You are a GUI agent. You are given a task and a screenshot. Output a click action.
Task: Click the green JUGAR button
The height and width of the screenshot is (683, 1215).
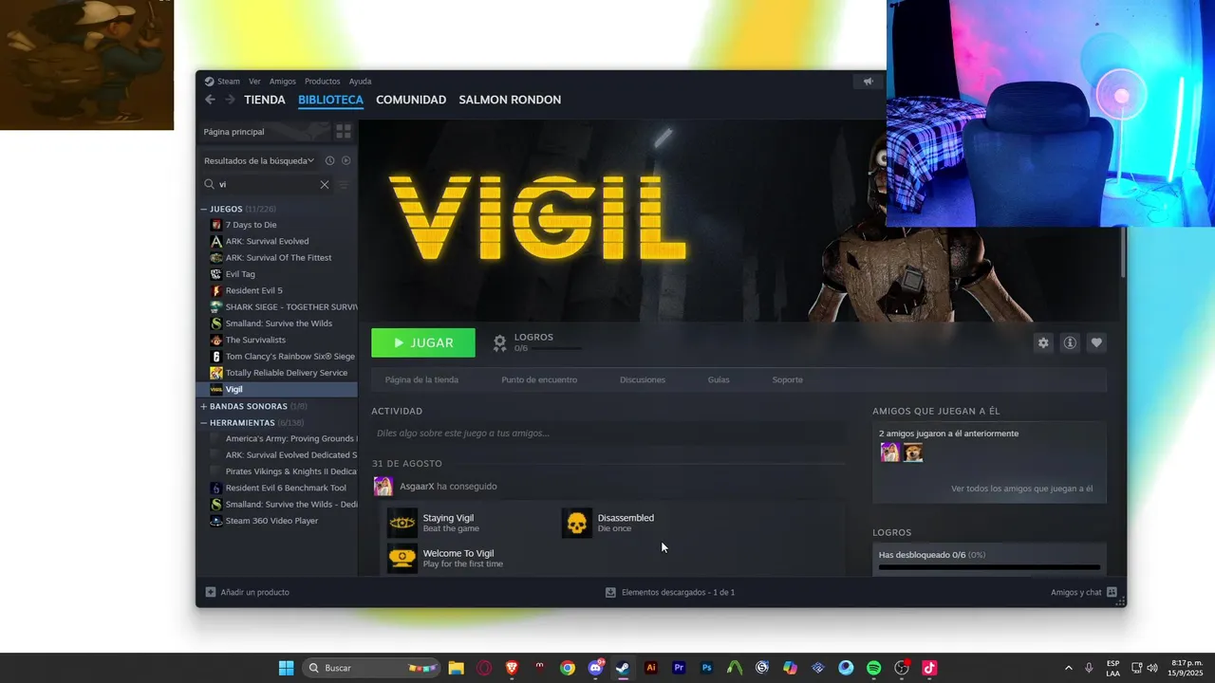click(423, 343)
